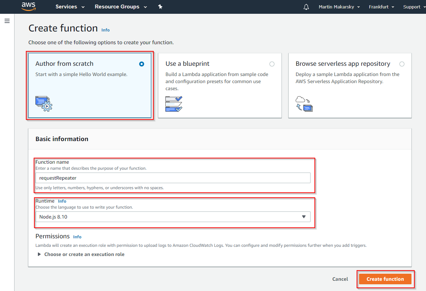Select the Use a blueprint radio button

tap(272, 64)
